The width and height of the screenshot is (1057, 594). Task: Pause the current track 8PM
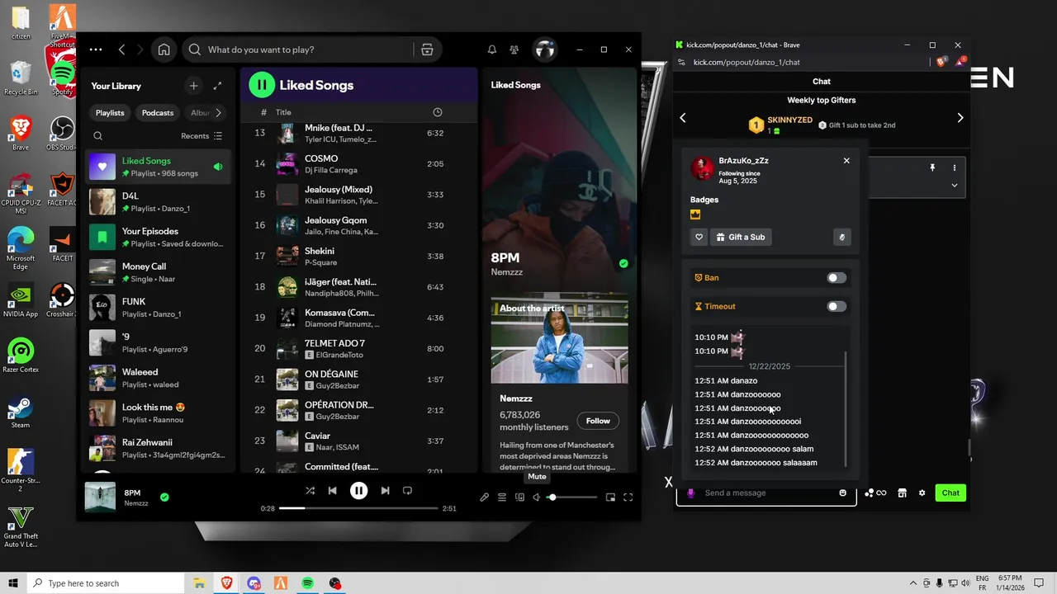pos(358,490)
